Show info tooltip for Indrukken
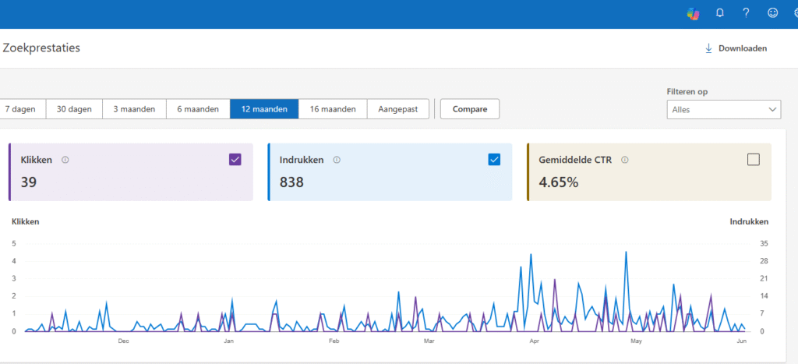The height and width of the screenshot is (364, 798). pos(337,160)
